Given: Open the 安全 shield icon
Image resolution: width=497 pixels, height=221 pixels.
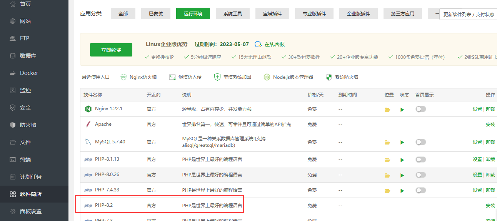Looking at the screenshot, I should pyautogui.click(x=13, y=108).
